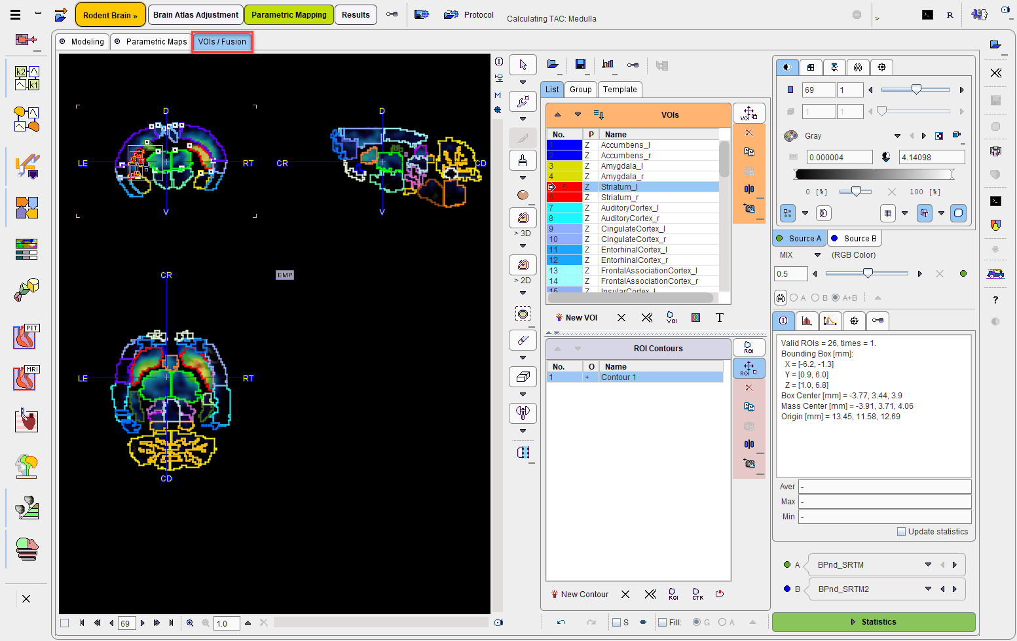Open the VOIs / Fusion tab

tap(222, 41)
